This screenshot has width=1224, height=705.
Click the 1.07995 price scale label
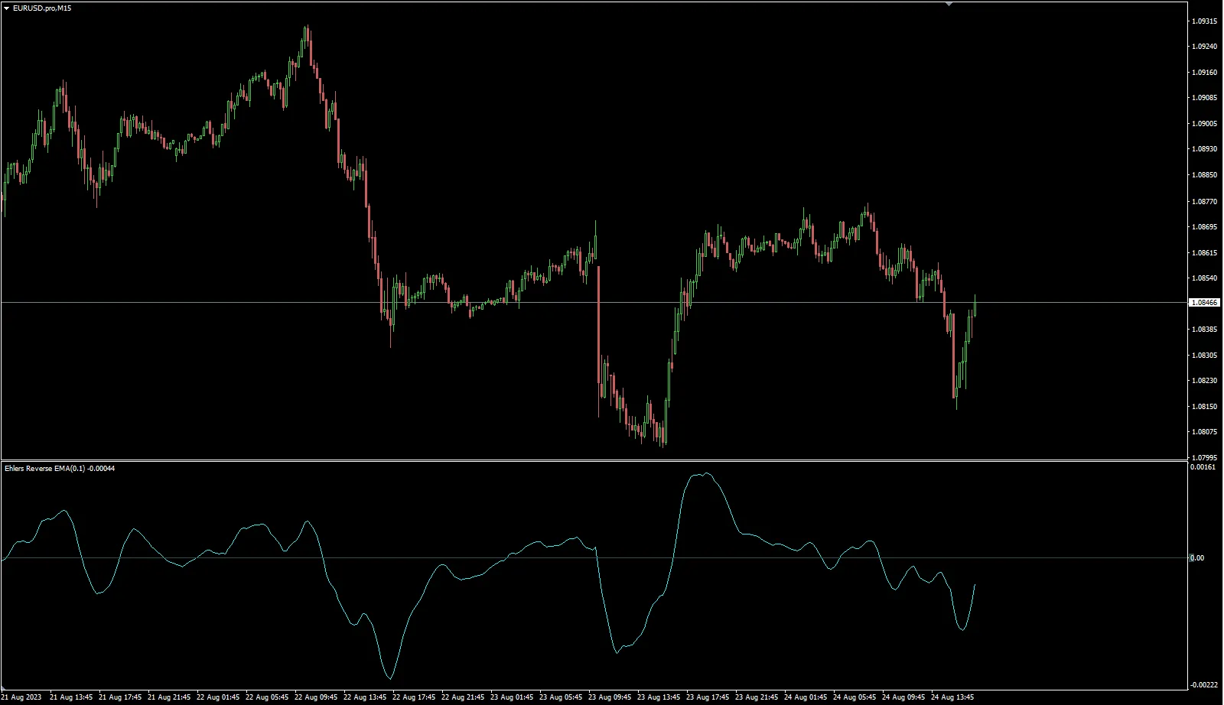coord(1204,457)
